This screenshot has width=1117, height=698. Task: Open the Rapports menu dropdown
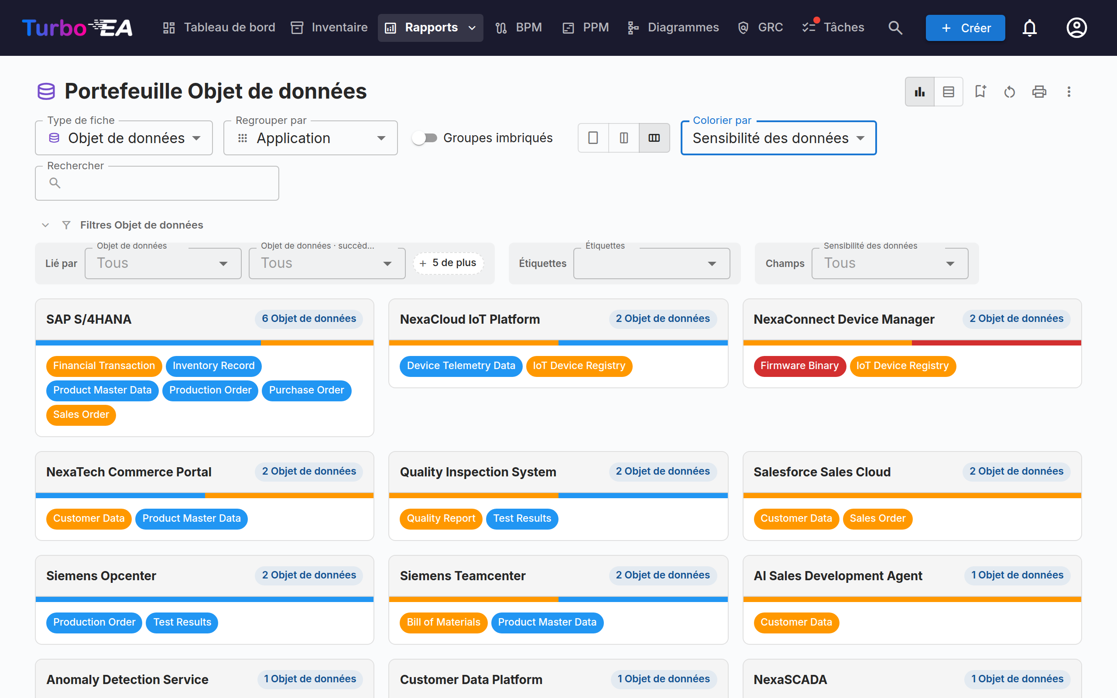pyautogui.click(x=430, y=27)
